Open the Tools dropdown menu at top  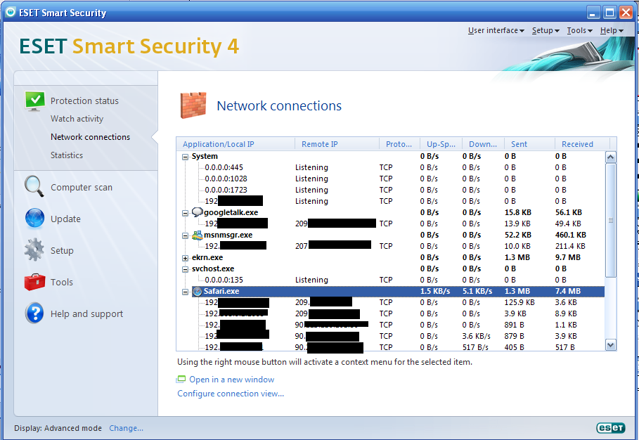pyautogui.click(x=579, y=30)
